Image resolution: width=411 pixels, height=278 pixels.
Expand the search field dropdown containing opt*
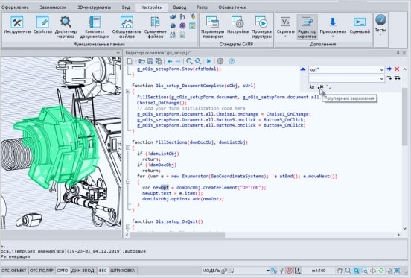coord(381,69)
